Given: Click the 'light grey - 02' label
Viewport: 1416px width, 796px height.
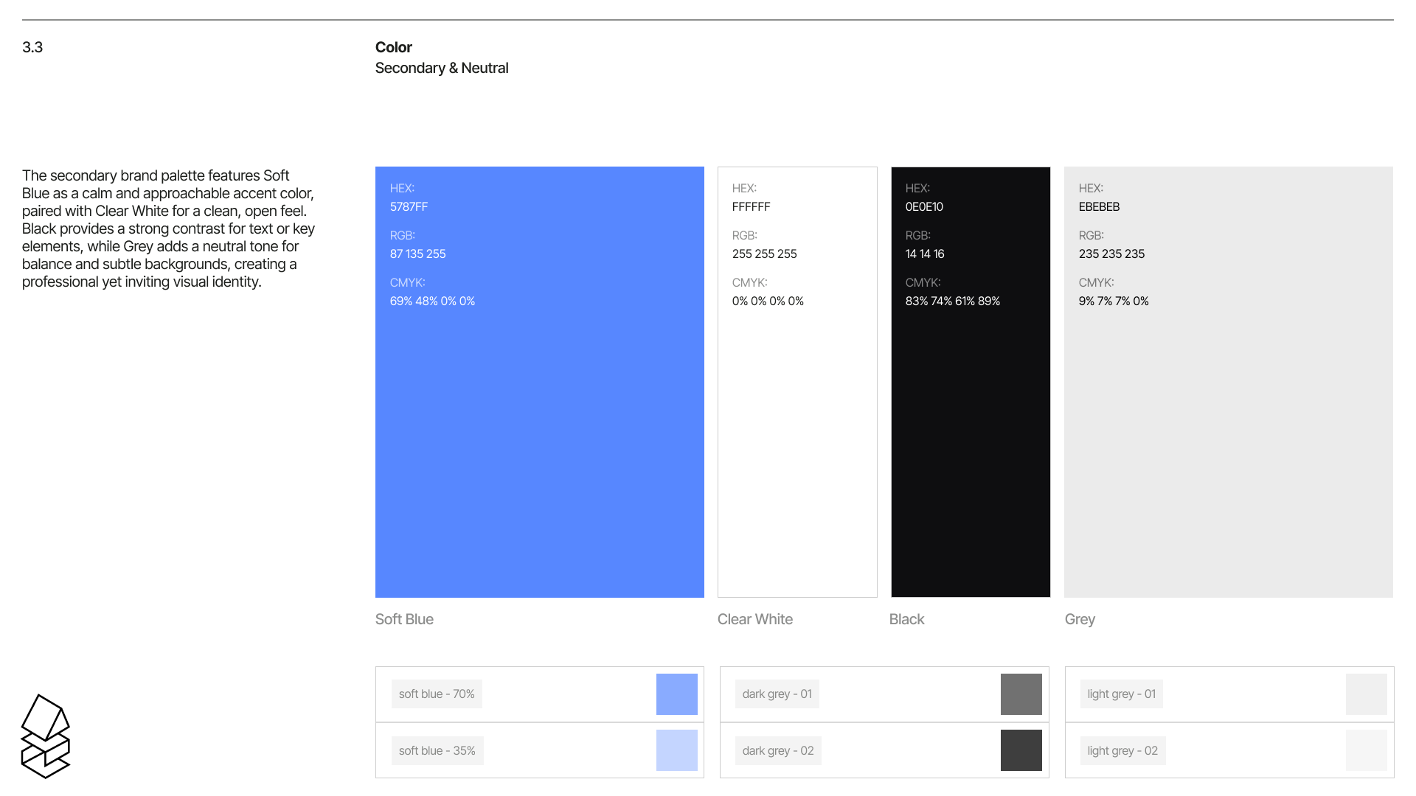Looking at the screenshot, I should 1122,750.
